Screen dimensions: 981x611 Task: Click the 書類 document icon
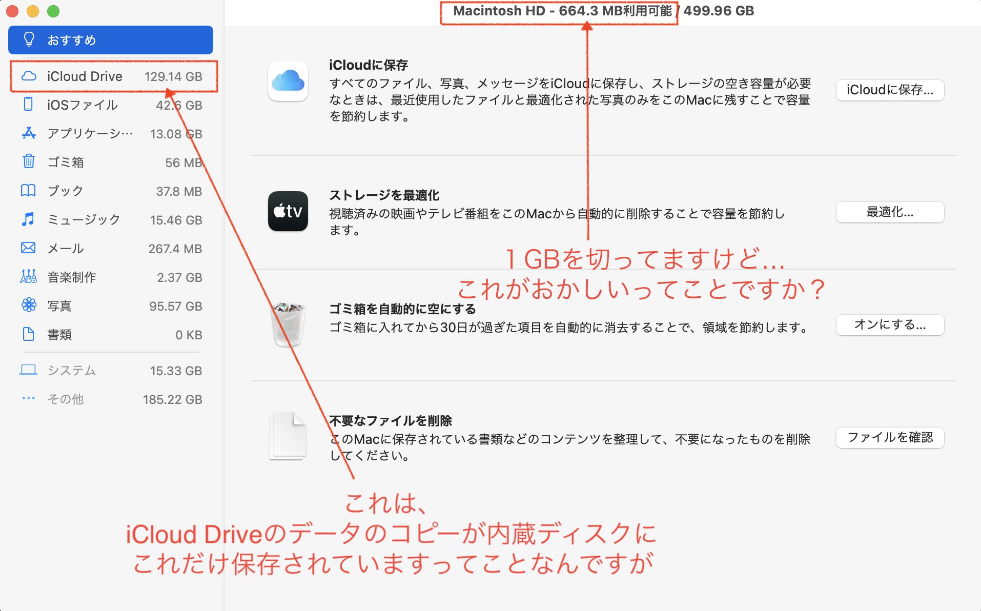(29, 334)
